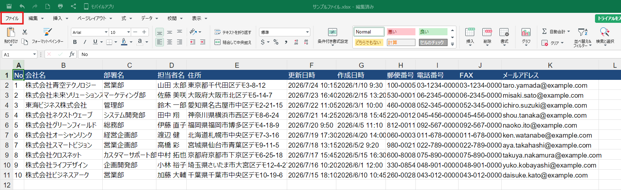Click the borders icon
621x190 pixels.
[x=109, y=42]
